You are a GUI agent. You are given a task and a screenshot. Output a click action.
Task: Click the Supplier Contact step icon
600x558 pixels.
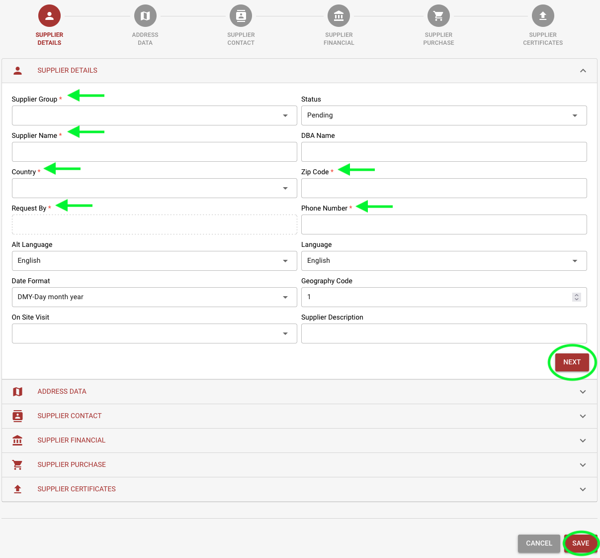click(241, 16)
